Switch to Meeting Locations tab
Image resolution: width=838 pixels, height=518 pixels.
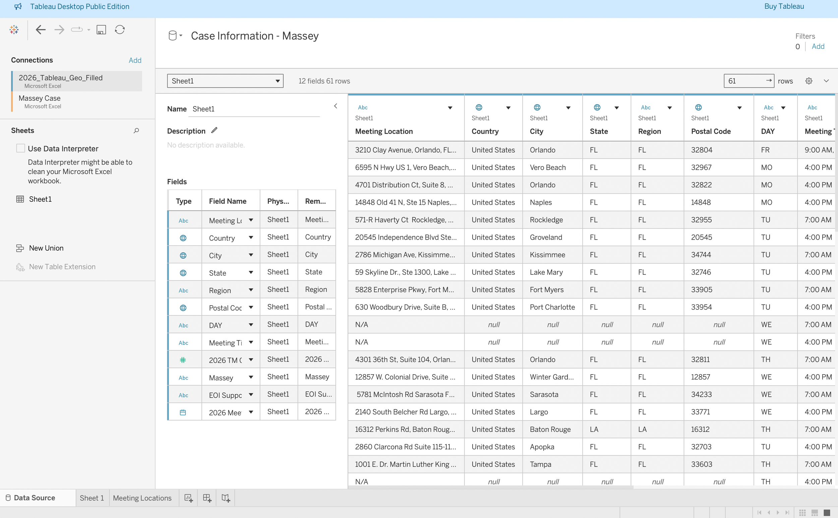142,498
